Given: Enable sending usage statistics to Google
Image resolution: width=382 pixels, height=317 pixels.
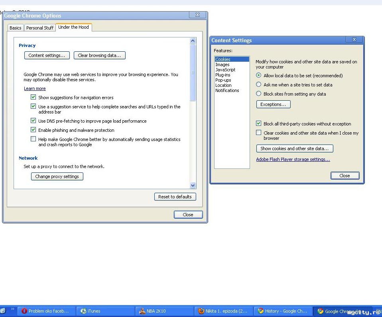Looking at the screenshot, I should pos(33,139).
